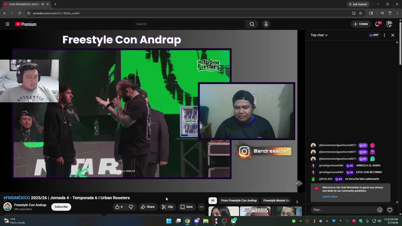
Task: Open the YouTube account avatar menu
Action: [x=389, y=24]
